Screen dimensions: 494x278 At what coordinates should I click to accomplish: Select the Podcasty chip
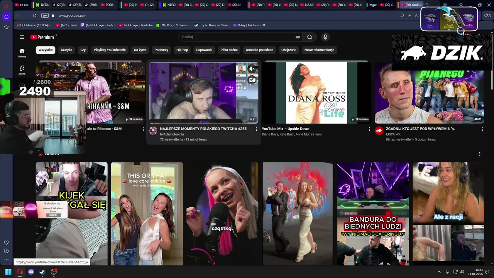(161, 50)
